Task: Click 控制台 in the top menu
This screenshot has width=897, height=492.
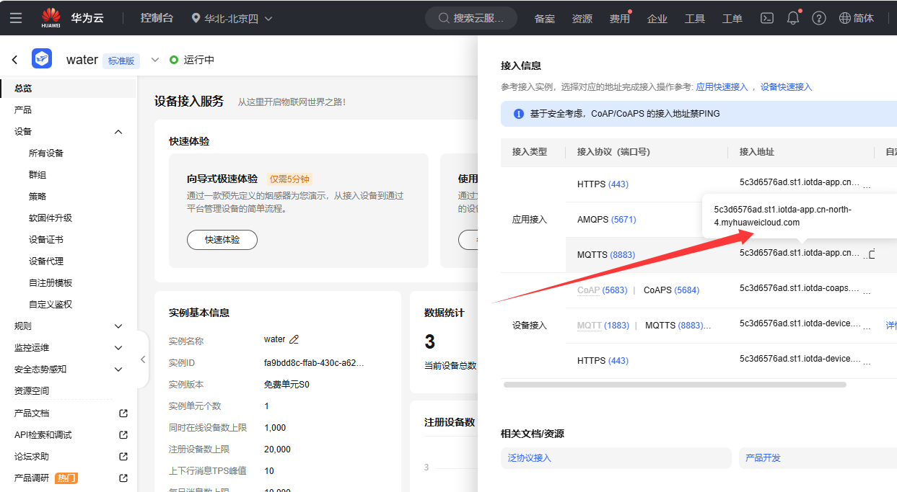Action: coord(157,17)
